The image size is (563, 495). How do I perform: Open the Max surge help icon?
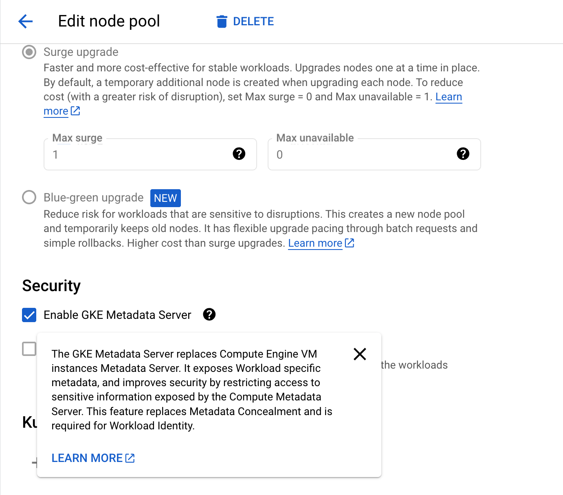click(239, 154)
